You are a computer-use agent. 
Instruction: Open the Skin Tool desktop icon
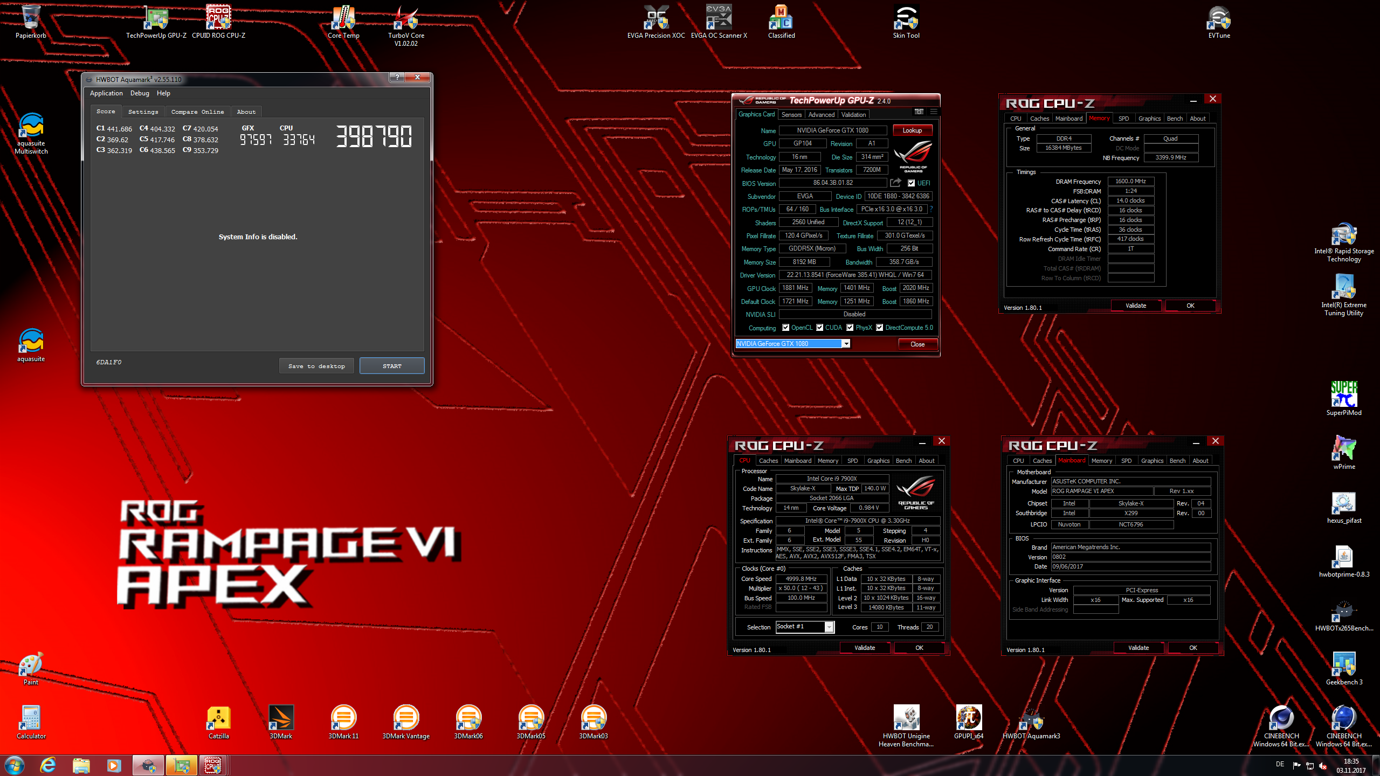click(906, 22)
